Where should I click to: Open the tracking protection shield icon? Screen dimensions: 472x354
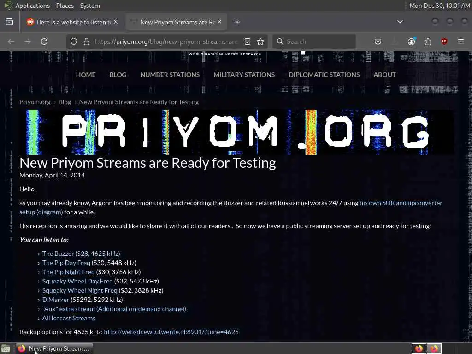[x=74, y=41]
